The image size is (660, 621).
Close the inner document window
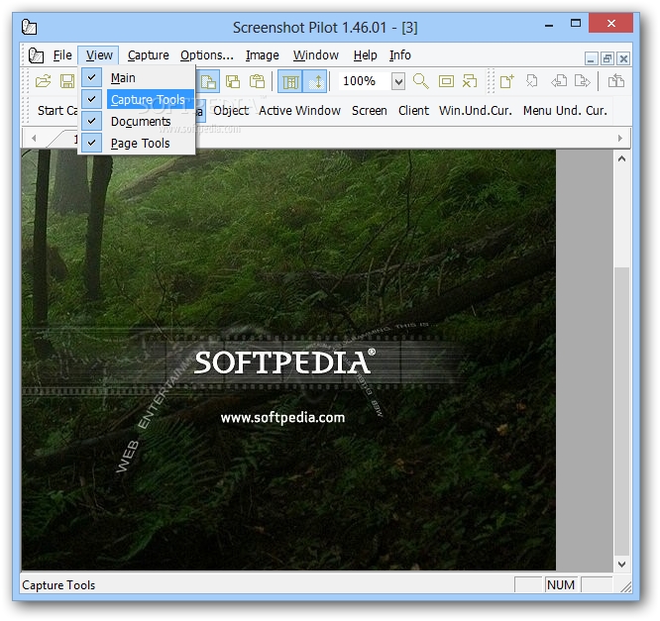pos(623,58)
